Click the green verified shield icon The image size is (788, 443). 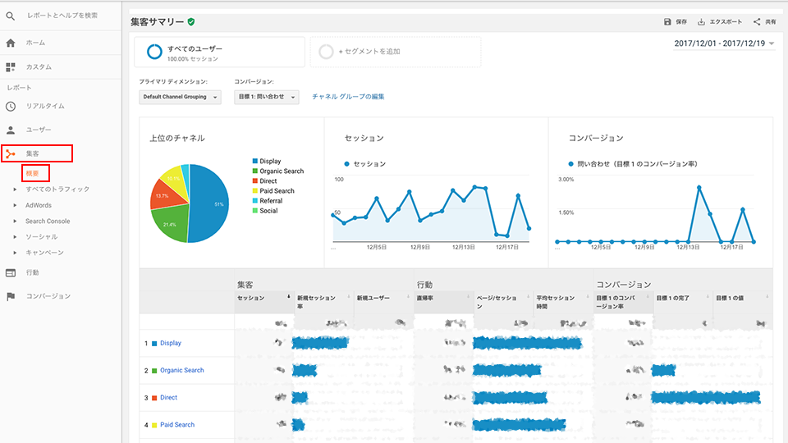click(x=191, y=21)
